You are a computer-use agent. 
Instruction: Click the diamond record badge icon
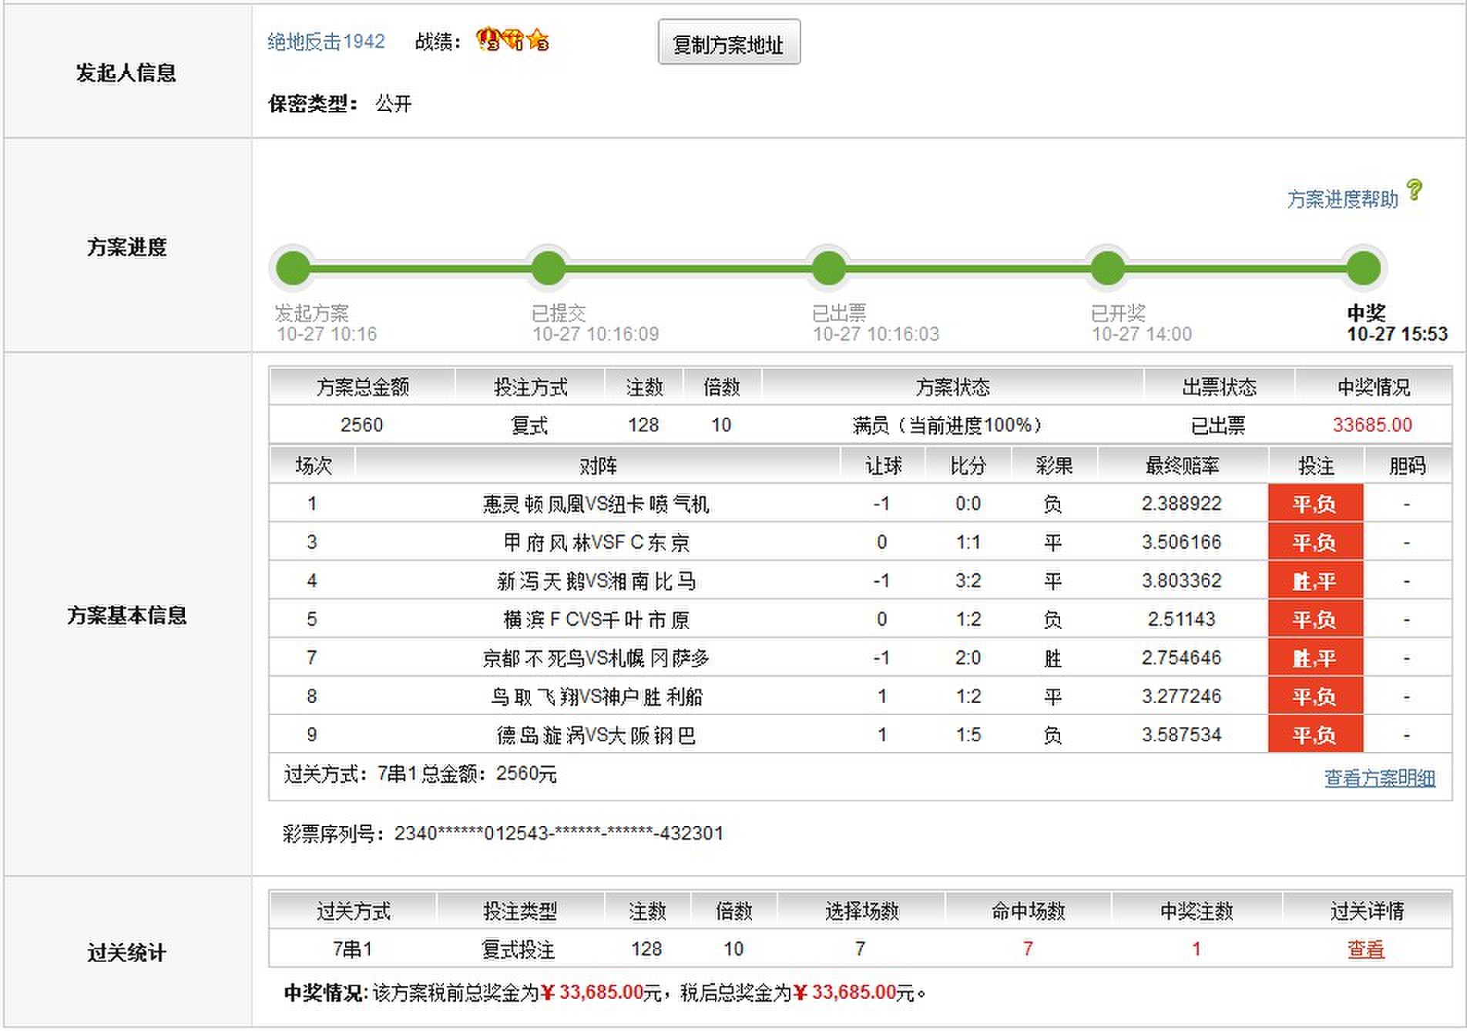[514, 39]
